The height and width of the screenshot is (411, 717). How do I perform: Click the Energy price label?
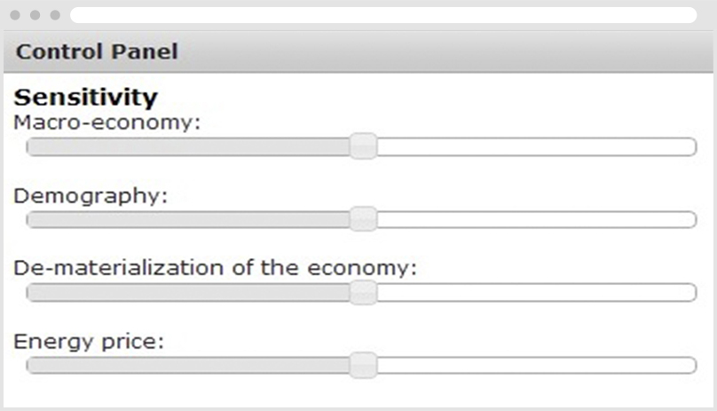click(89, 341)
